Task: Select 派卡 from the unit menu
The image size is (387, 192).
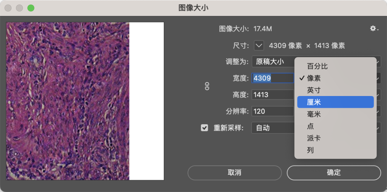Action: click(335, 138)
